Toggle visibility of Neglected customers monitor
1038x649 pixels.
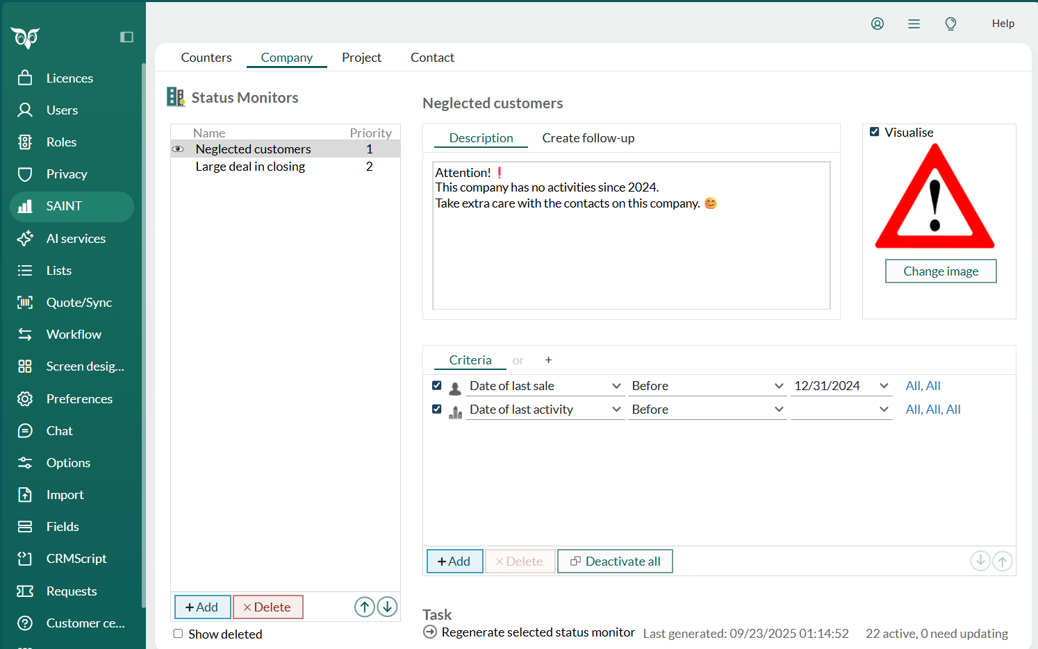pos(178,149)
